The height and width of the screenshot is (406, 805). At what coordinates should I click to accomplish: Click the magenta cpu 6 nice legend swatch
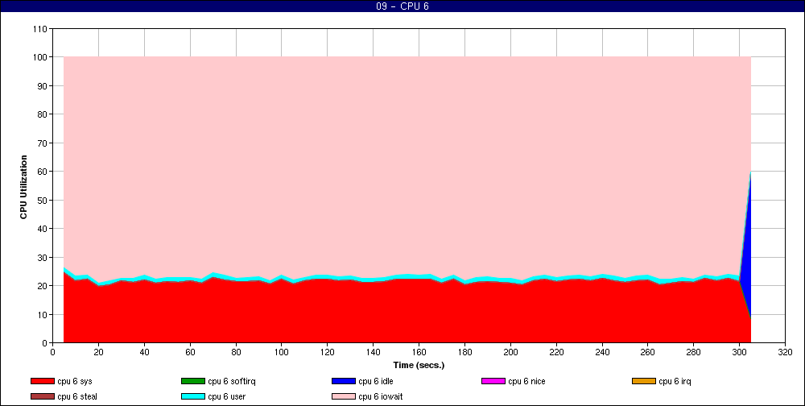coord(493,381)
